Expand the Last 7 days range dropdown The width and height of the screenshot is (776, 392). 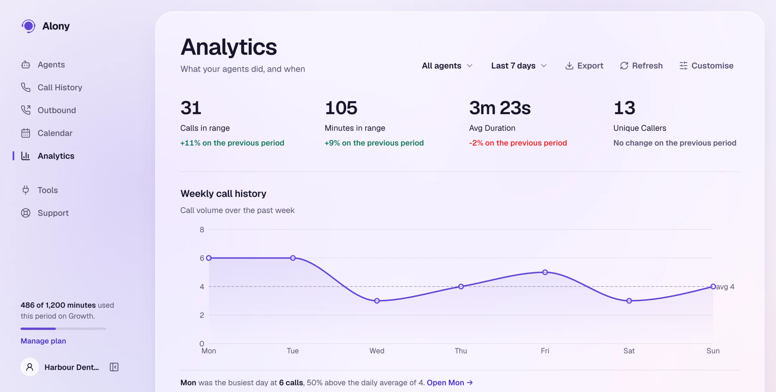click(519, 66)
